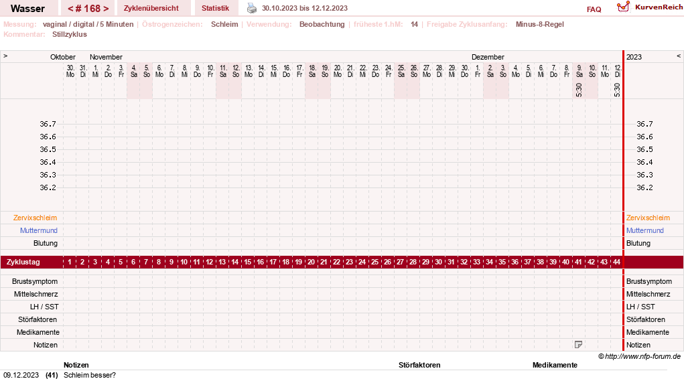Click the left Störfaktoren row label
684x391 pixels.
point(38,319)
